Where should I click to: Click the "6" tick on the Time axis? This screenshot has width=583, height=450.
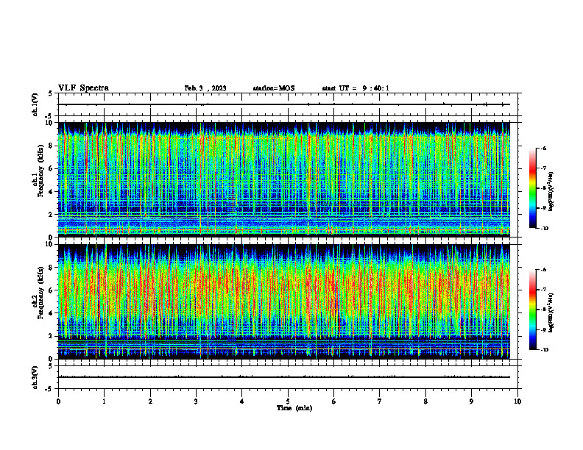point(334,401)
